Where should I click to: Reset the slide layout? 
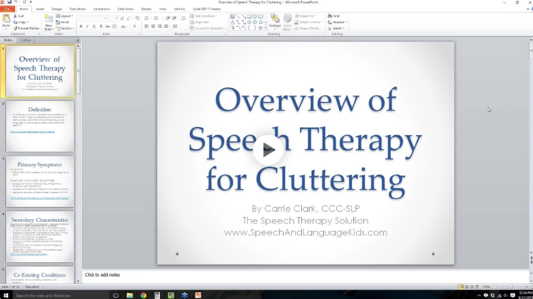[62, 22]
